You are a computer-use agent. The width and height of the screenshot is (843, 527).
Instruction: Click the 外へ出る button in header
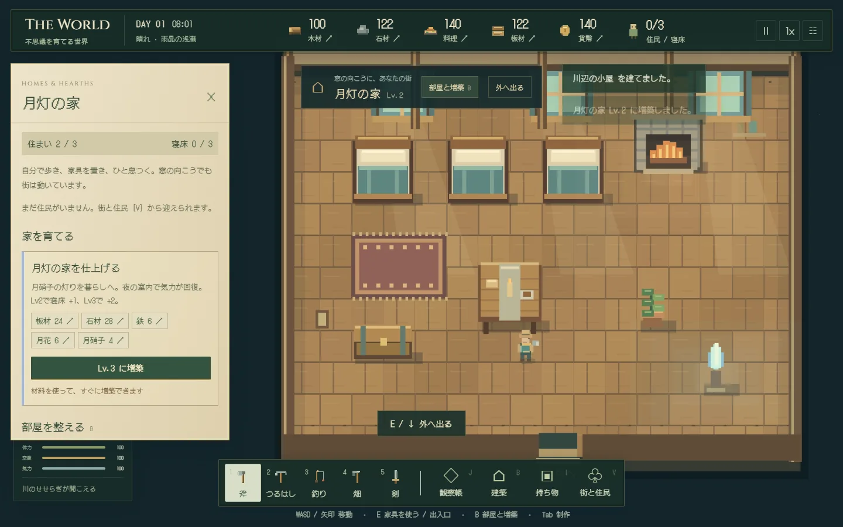[x=509, y=87]
